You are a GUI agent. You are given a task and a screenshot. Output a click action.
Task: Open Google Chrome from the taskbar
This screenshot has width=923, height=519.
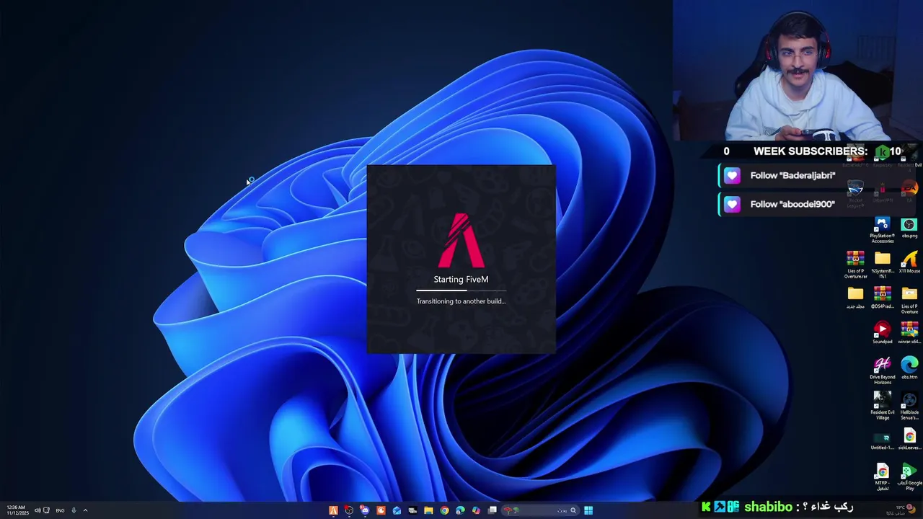click(x=444, y=510)
